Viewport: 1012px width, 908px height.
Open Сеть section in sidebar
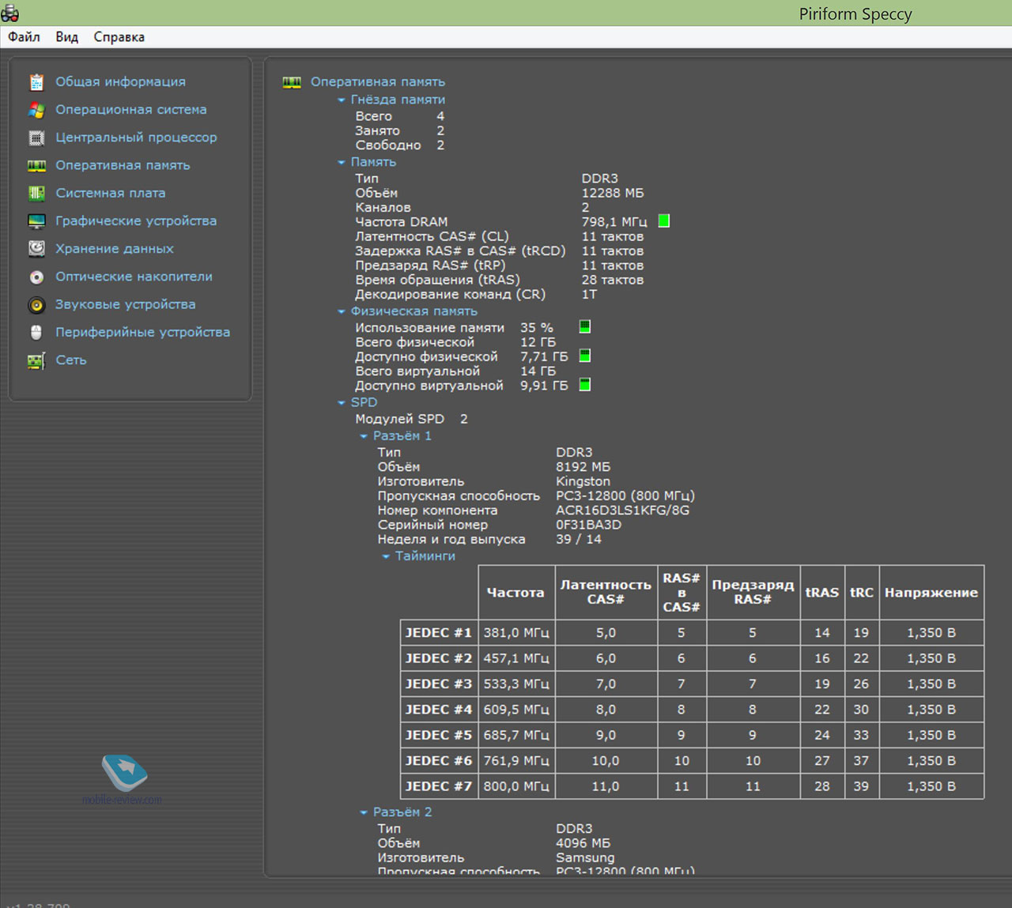coord(71,360)
